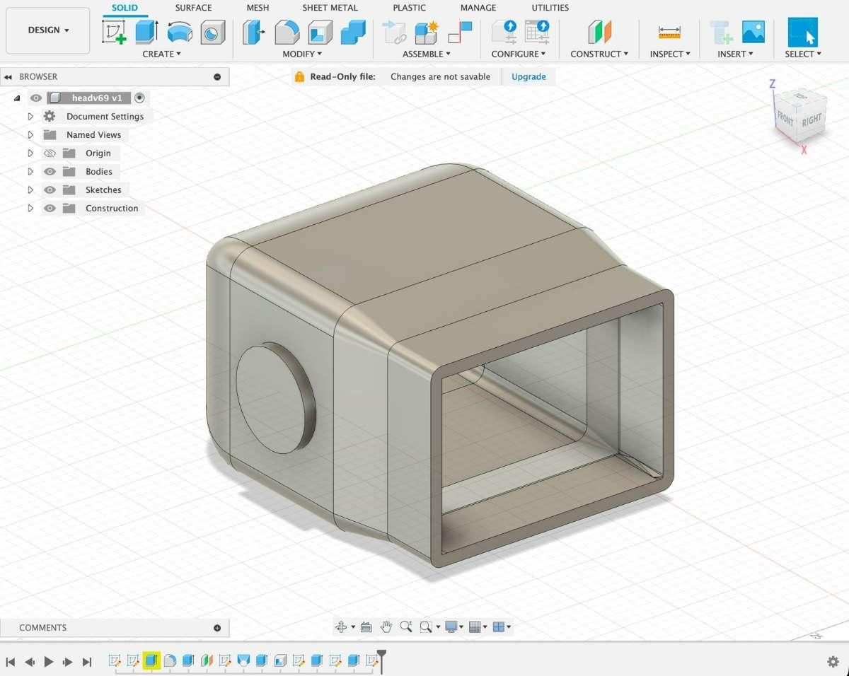Toggle visibility of headv69 v1 component
Image resolution: width=849 pixels, height=676 pixels.
pyautogui.click(x=36, y=98)
